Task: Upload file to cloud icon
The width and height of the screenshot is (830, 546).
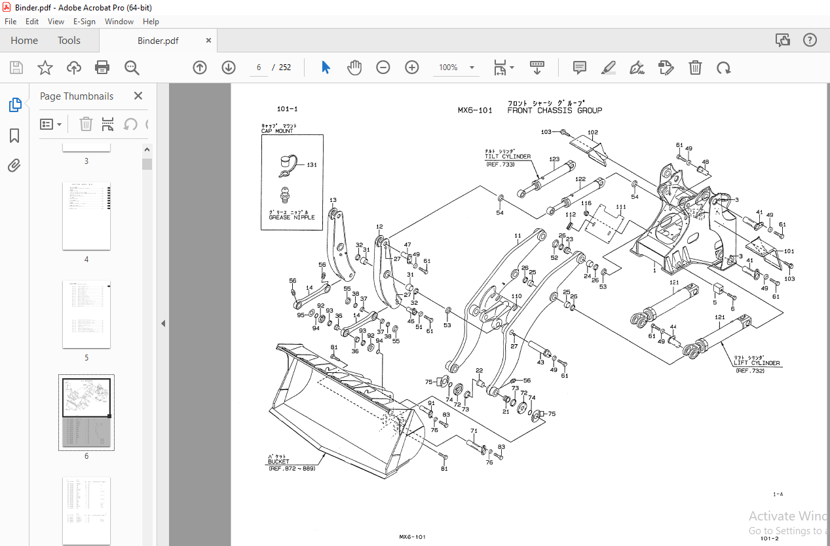Action: click(x=74, y=68)
